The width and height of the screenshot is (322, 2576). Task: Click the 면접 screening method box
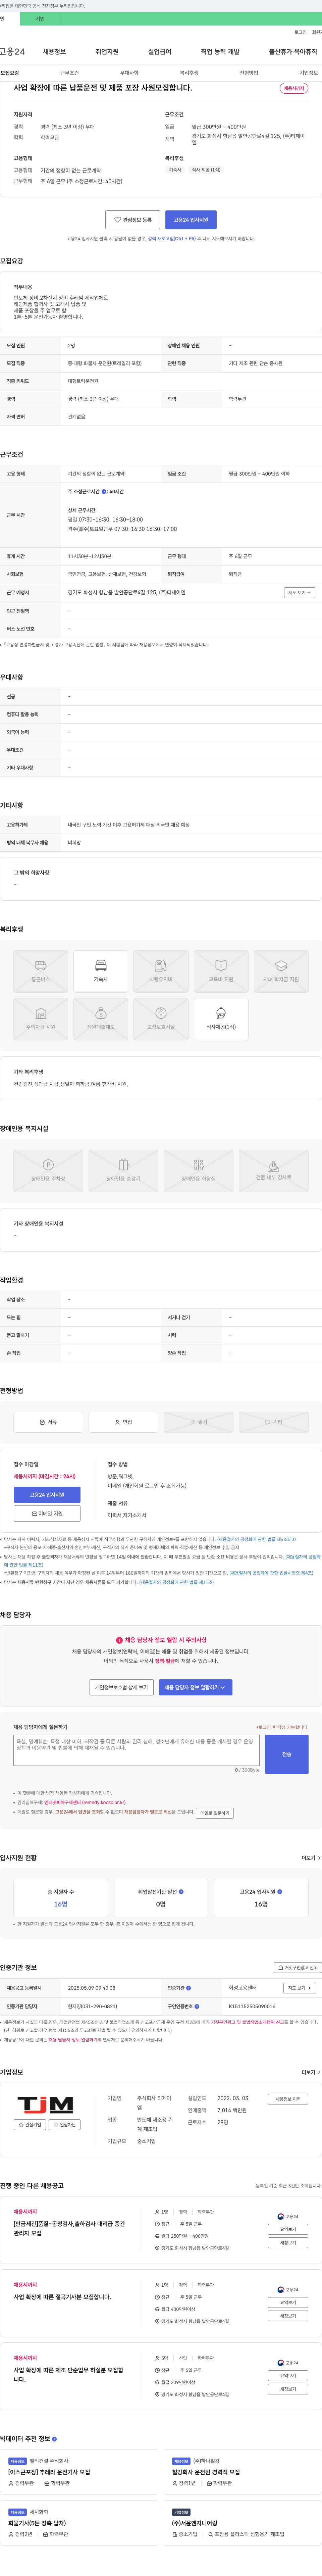pos(123,1422)
